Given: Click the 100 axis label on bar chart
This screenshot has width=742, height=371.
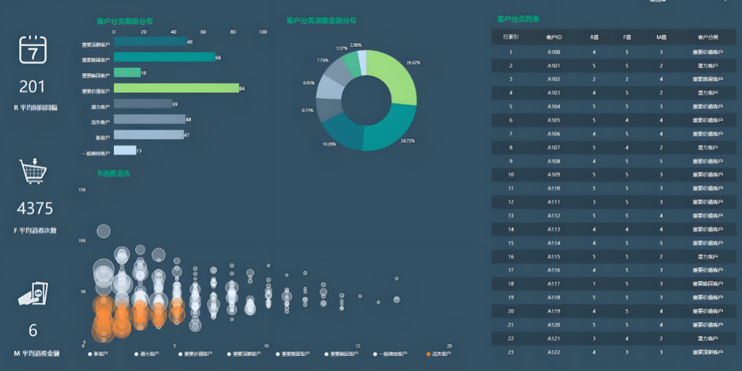Looking at the screenshot, I should [263, 32].
